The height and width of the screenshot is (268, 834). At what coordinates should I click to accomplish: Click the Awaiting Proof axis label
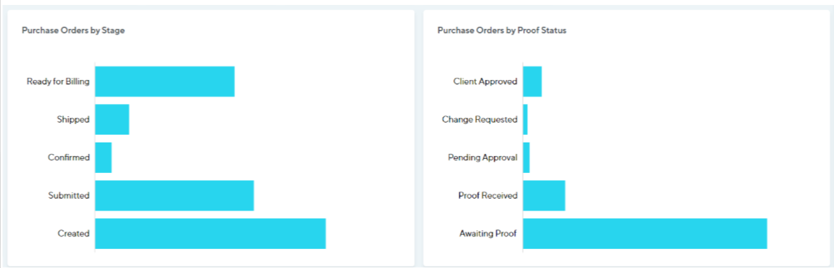(x=488, y=233)
